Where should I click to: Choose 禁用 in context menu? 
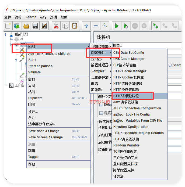coord(58,151)
